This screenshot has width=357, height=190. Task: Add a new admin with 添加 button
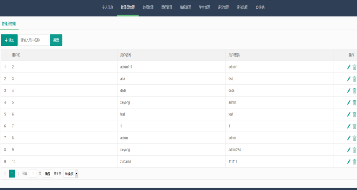pyautogui.click(x=9, y=40)
